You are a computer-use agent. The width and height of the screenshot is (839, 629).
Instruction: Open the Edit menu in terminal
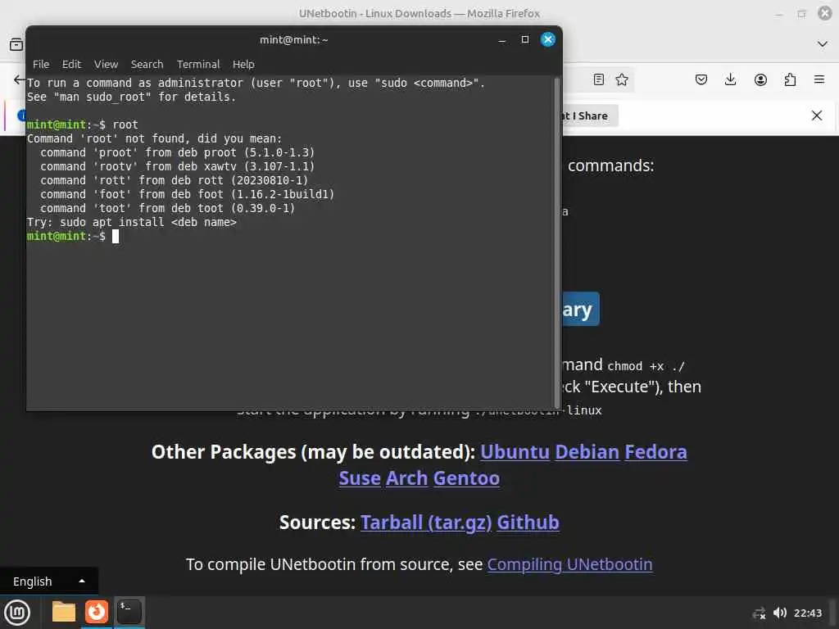pyautogui.click(x=71, y=64)
